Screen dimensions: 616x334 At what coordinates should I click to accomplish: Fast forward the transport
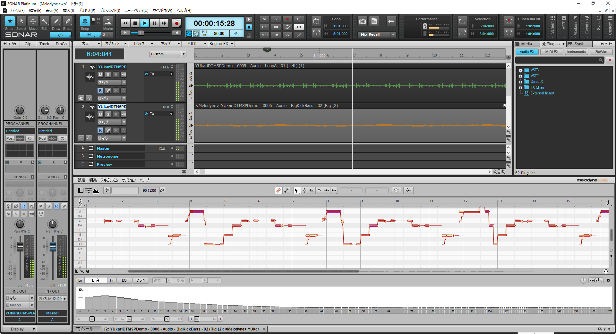click(164, 23)
